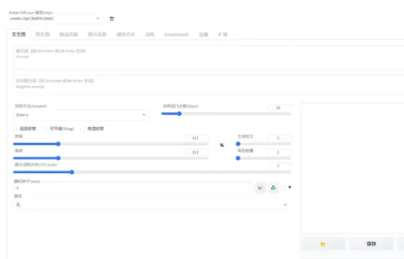Toggle the 可平铺 (Tiling) checkbox
404x259 pixels.
click(45, 128)
